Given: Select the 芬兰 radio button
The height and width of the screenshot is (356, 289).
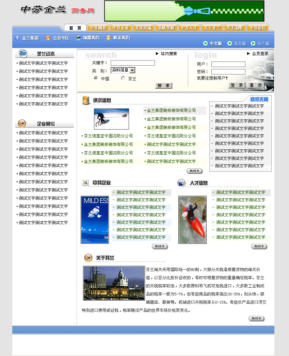Looking at the screenshot, I should click(x=123, y=78).
